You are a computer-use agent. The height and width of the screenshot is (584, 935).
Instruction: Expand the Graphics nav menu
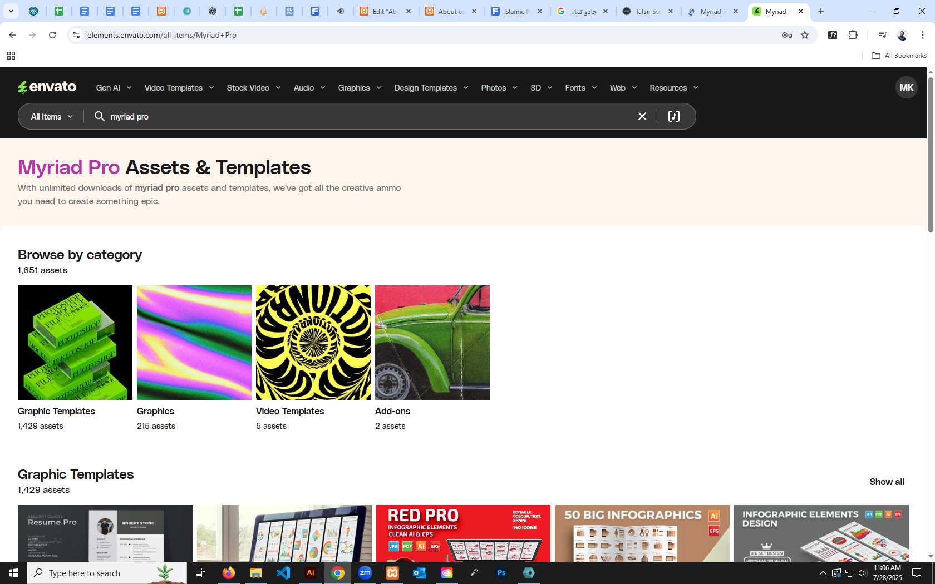click(360, 87)
